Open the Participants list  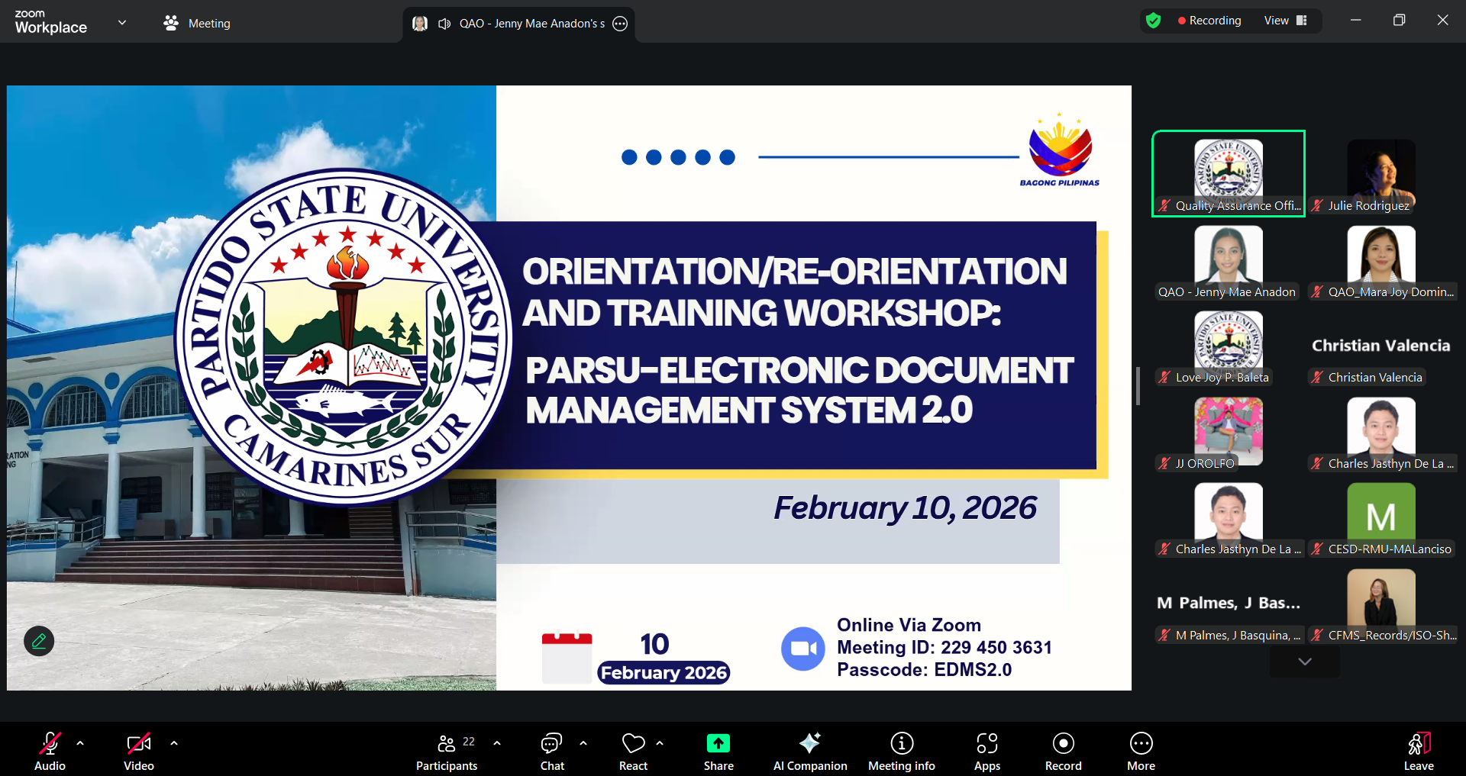pos(447,751)
